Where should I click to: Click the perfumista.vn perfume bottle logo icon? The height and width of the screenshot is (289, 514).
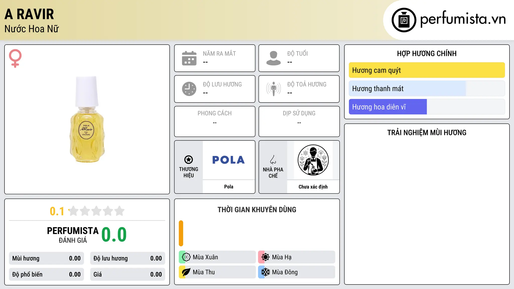(404, 20)
